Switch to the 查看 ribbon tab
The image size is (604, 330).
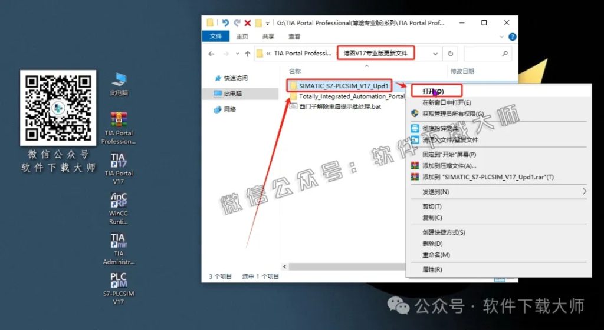click(x=294, y=36)
